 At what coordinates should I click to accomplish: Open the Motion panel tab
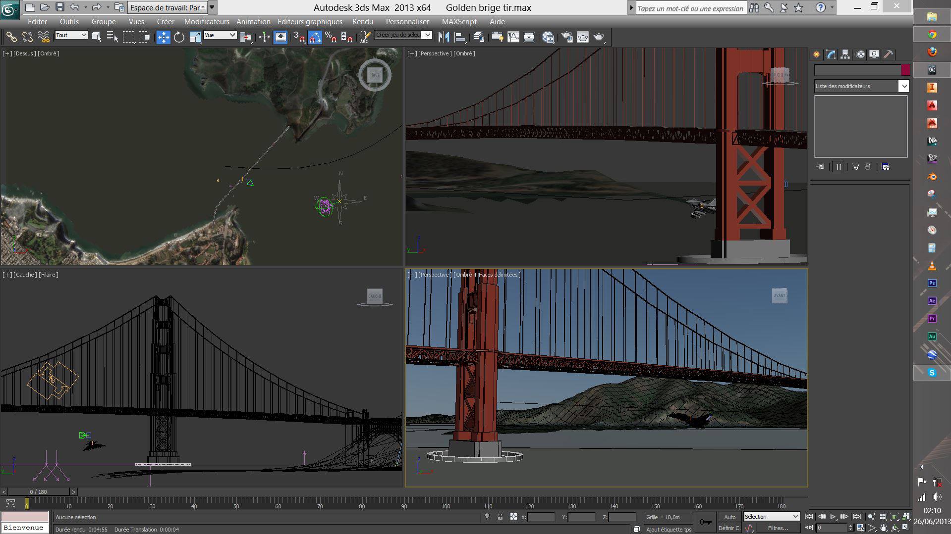pos(860,54)
